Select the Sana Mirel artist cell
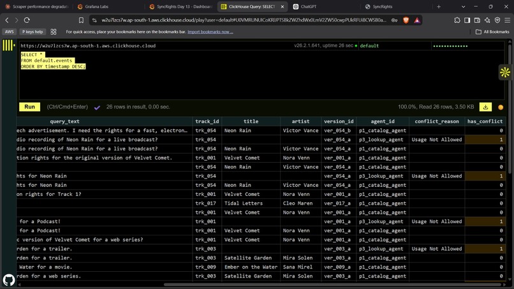 pos(300,267)
